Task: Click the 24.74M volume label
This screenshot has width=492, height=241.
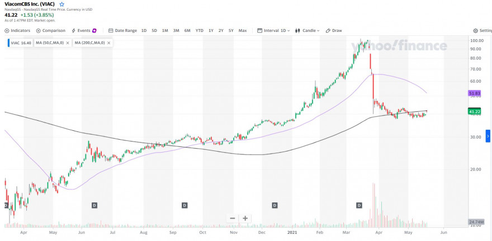Action: (x=476, y=221)
